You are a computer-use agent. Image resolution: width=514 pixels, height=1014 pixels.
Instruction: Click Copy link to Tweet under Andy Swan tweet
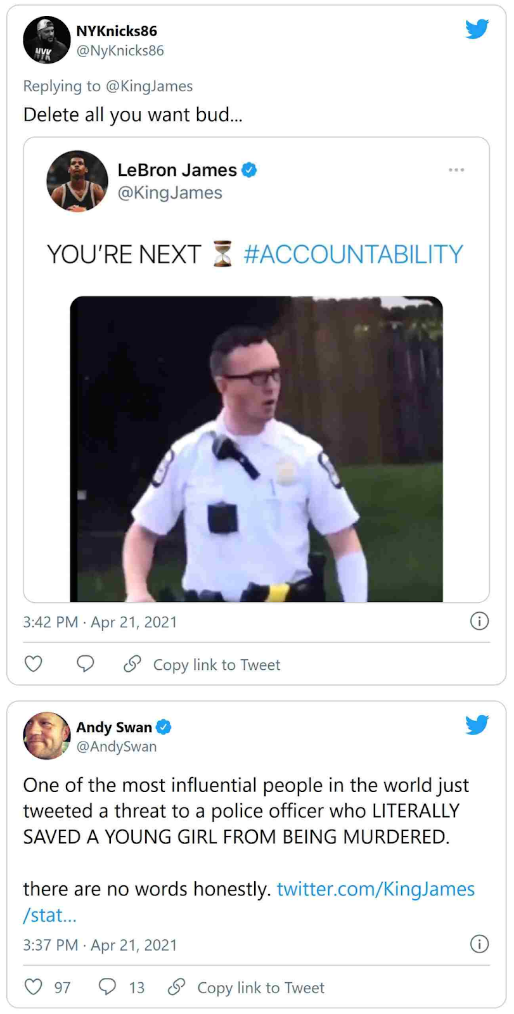tap(246, 987)
